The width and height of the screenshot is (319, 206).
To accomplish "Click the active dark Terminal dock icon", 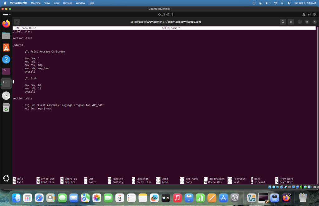I will click(x=6, y=83).
